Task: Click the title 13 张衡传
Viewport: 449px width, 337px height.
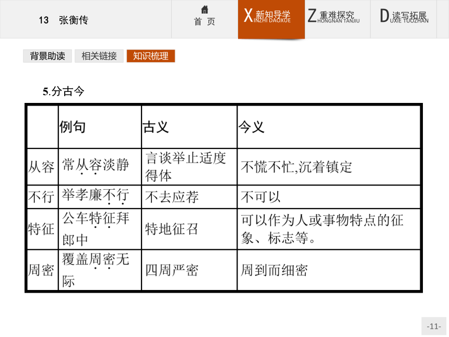Action: [x=63, y=20]
